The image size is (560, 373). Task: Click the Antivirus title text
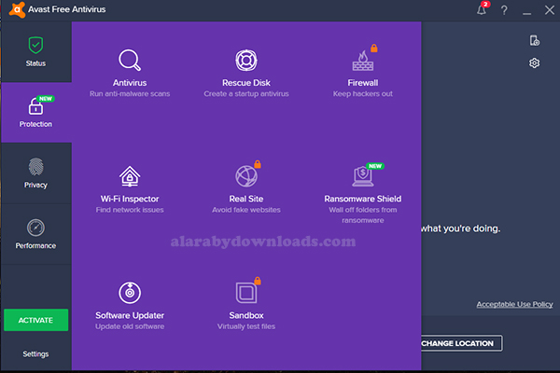click(130, 83)
